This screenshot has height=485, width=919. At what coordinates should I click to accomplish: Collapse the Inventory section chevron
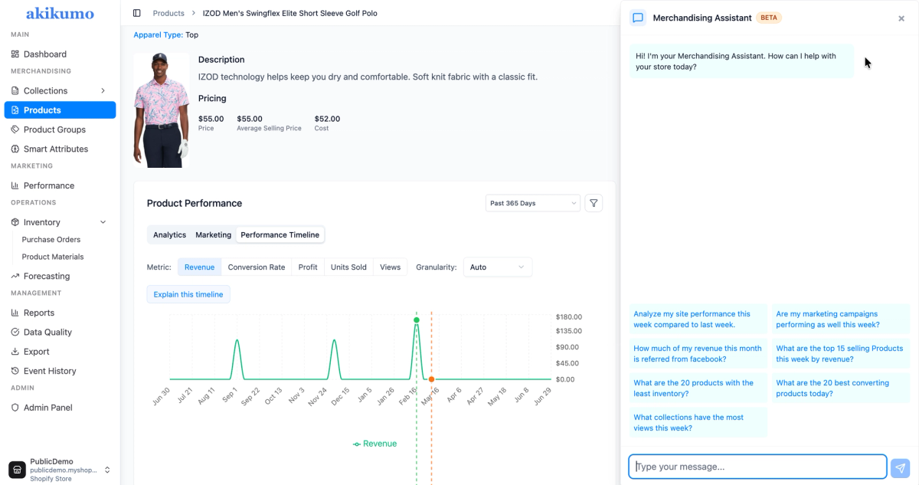[x=103, y=222]
